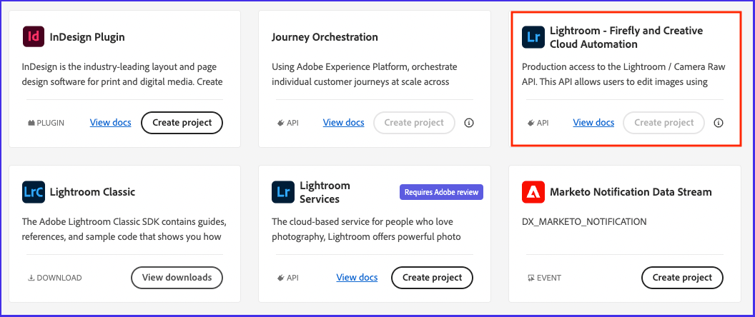
Task: Click InDesign industry-leading layout description text
Action: tap(122, 74)
